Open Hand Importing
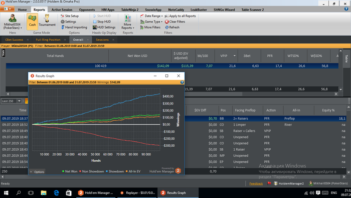This screenshot has height=198, width=351. [x=74, y=27]
